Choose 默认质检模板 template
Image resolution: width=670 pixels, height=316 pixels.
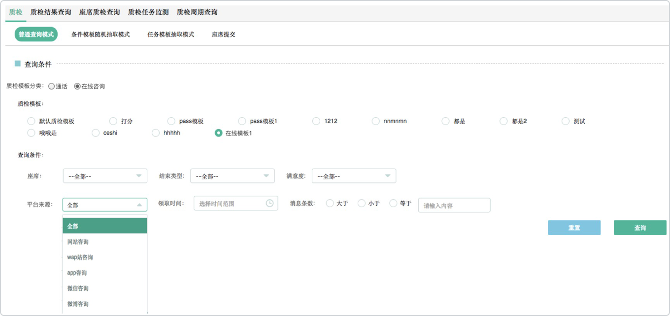[x=31, y=121]
